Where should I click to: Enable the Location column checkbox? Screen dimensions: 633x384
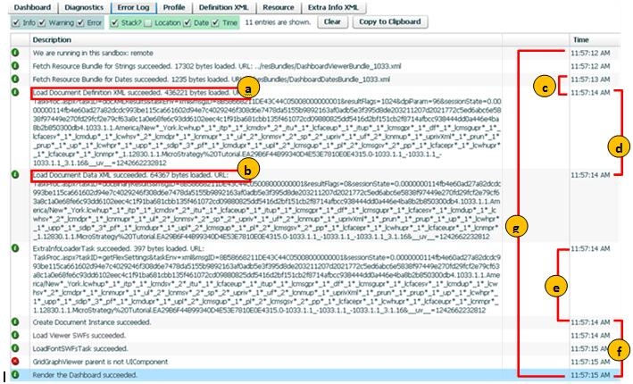[x=148, y=22]
